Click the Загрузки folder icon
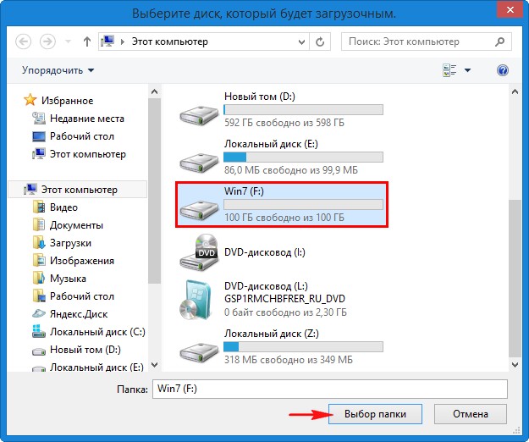 [x=39, y=243]
